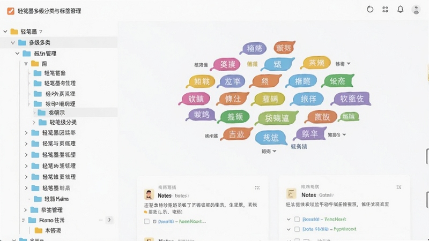Tick the checkbox in the first Notes card
429x241 pixels.
tap(147, 221)
